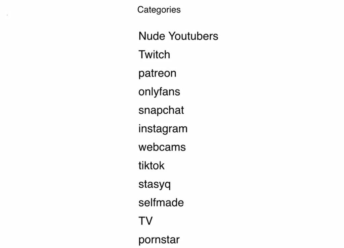Open the stasyq category
Image resolution: width=344 pixels, height=248 pixels.
[x=155, y=185]
